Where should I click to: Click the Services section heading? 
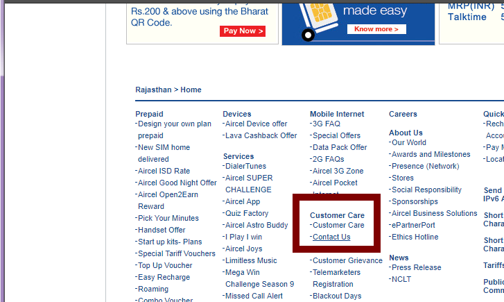pos(238,156)
